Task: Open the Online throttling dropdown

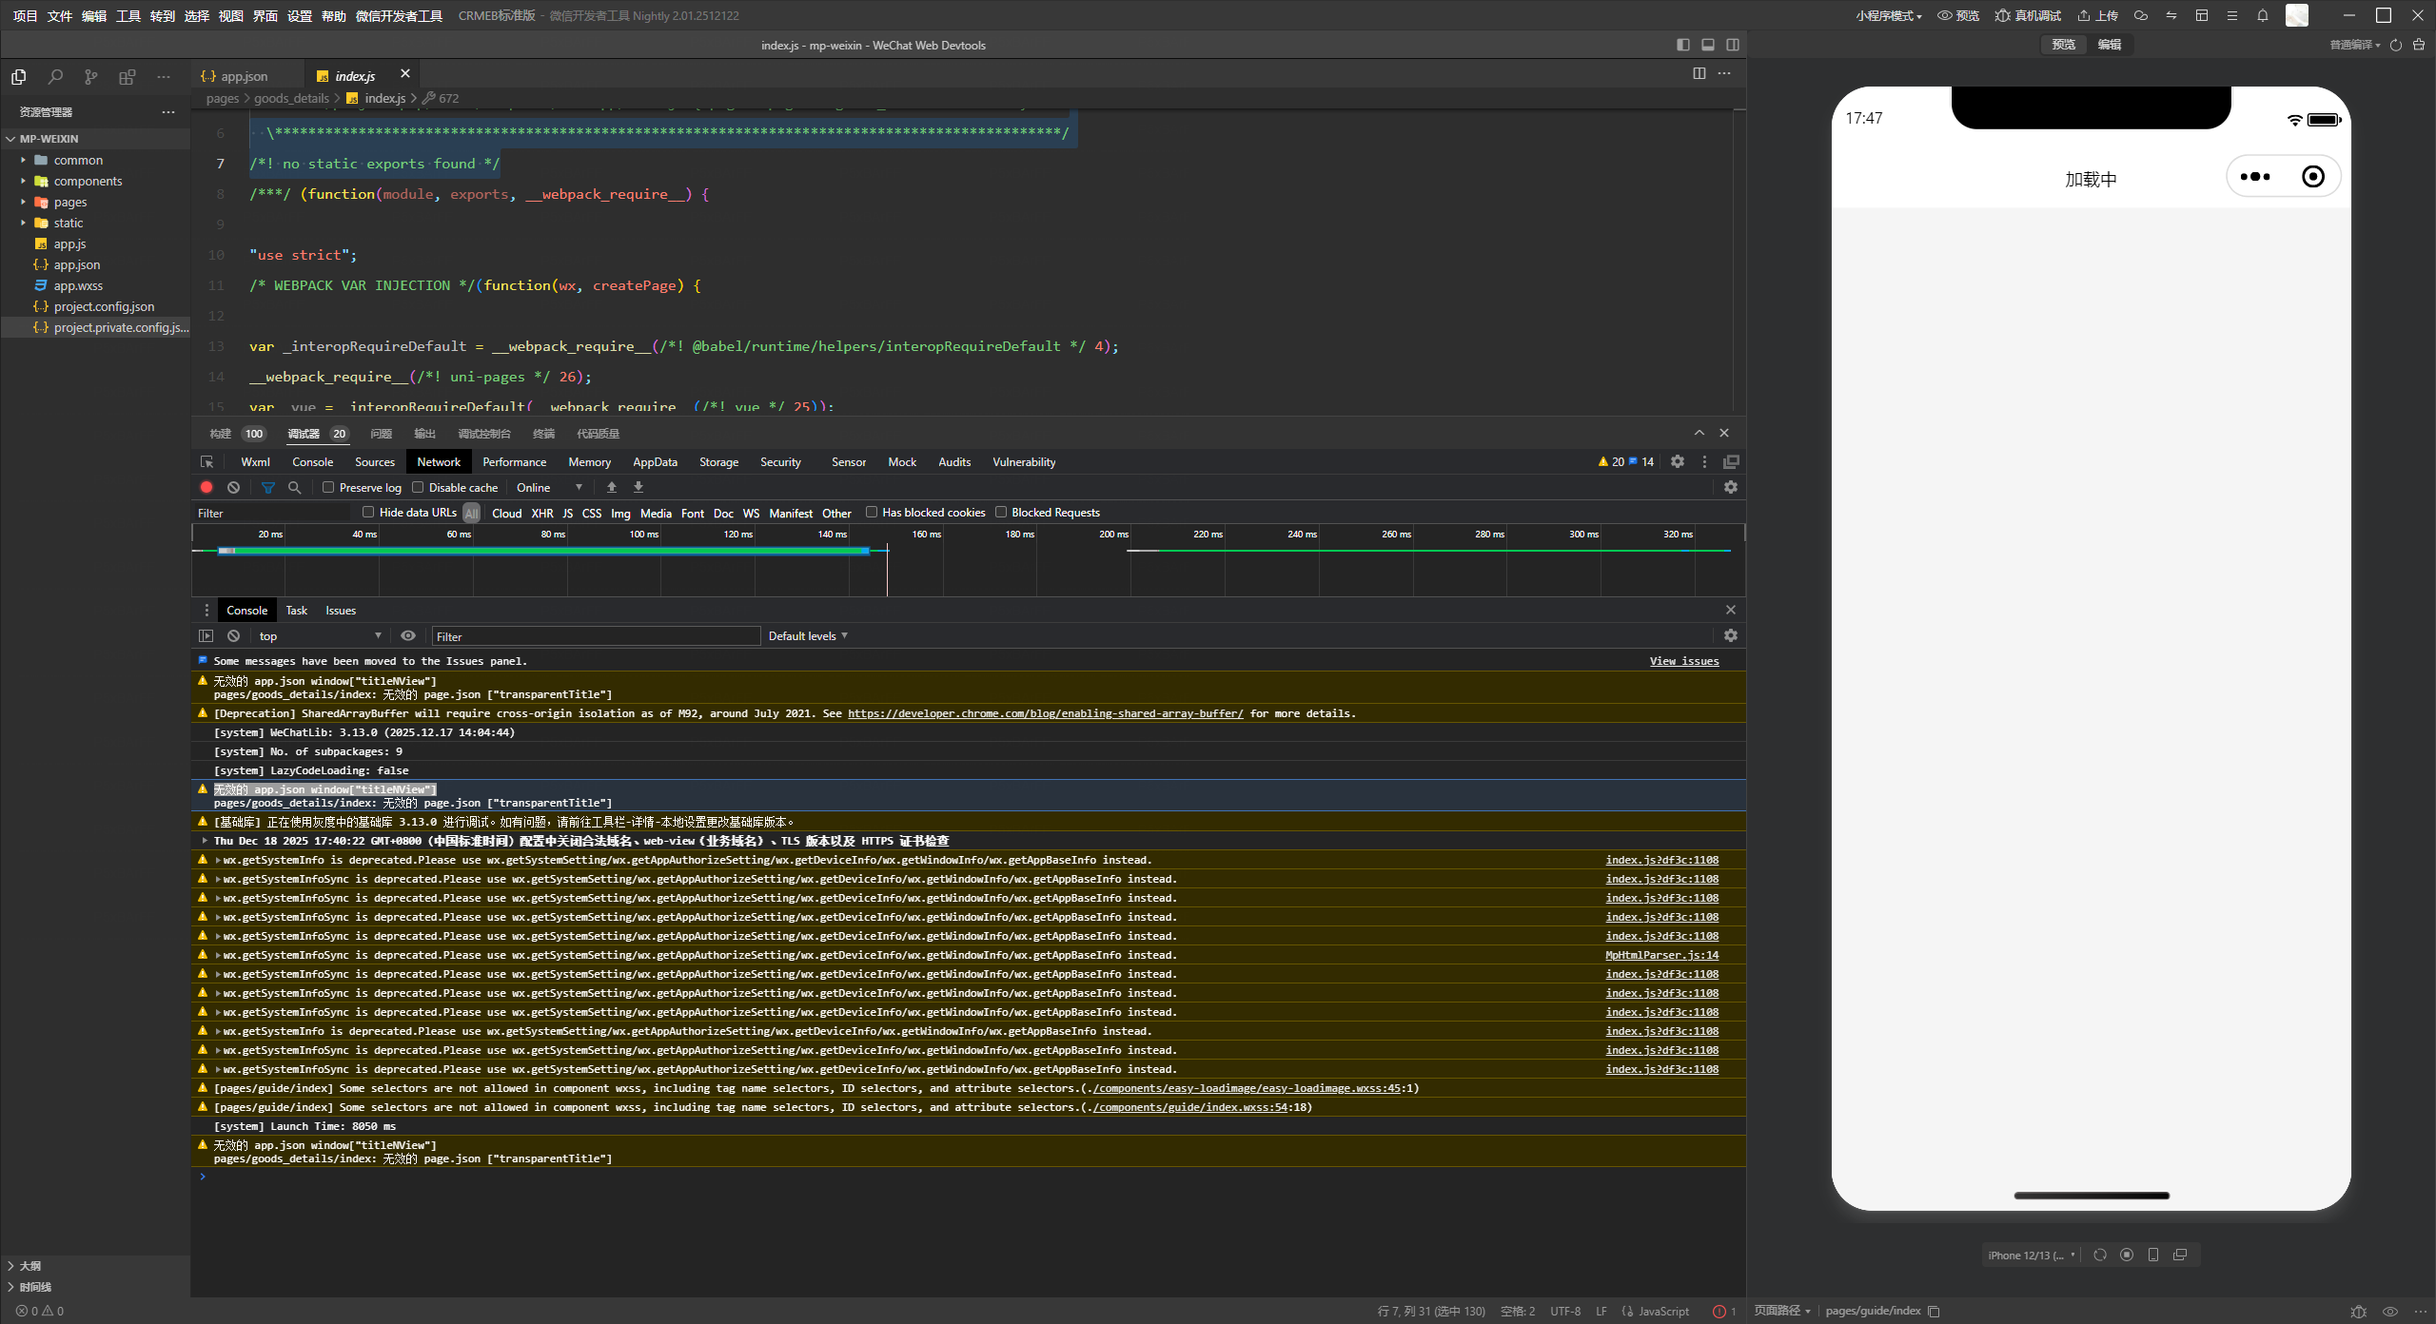Action: pos(550,487)
